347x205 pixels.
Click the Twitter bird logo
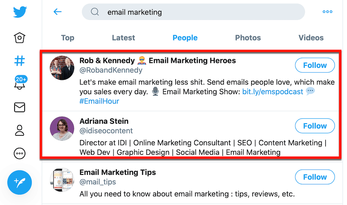pyautogui.click(x=20, y=11)
